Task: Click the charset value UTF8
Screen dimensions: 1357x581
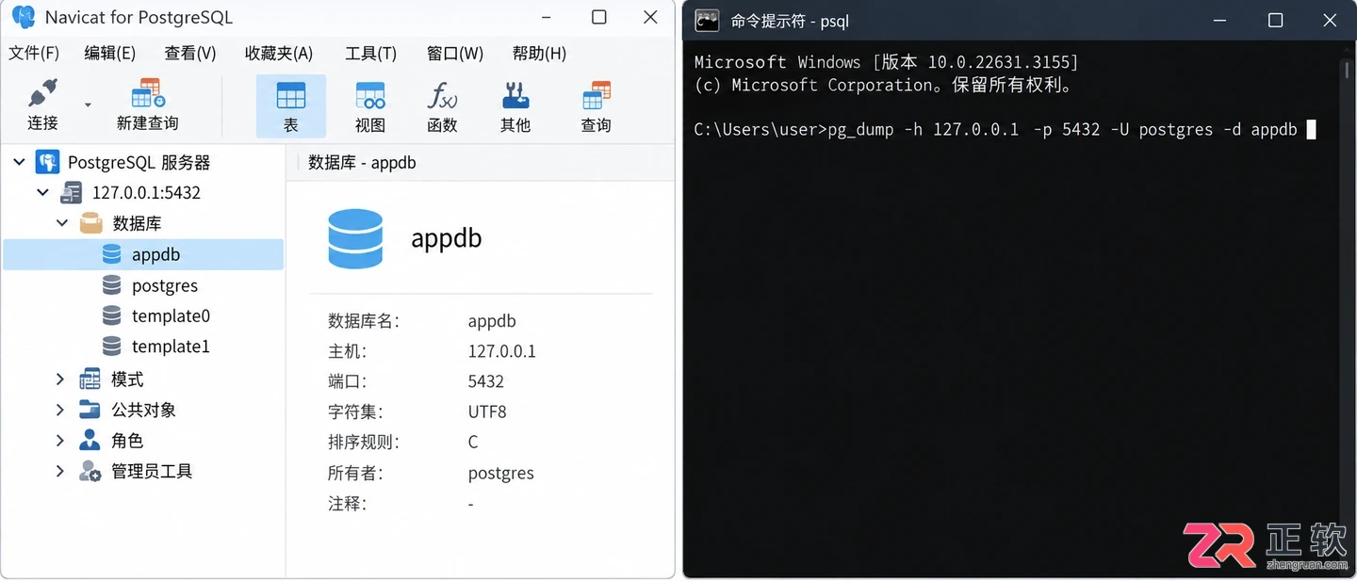Action: click(x=487, y=412)
